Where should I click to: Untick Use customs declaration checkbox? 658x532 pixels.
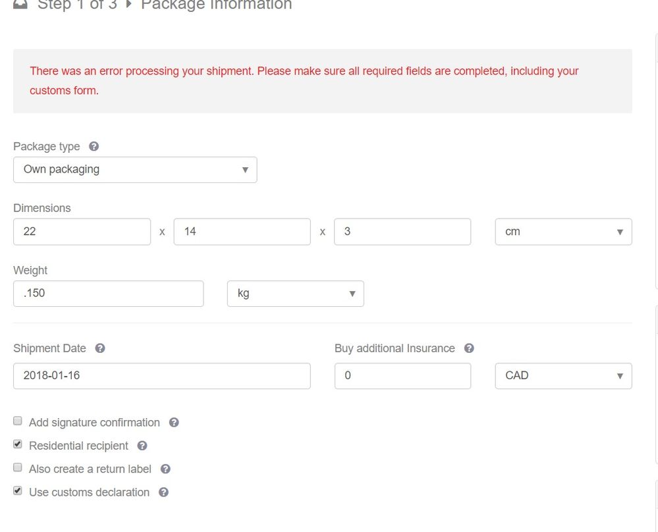coord(18,491)
